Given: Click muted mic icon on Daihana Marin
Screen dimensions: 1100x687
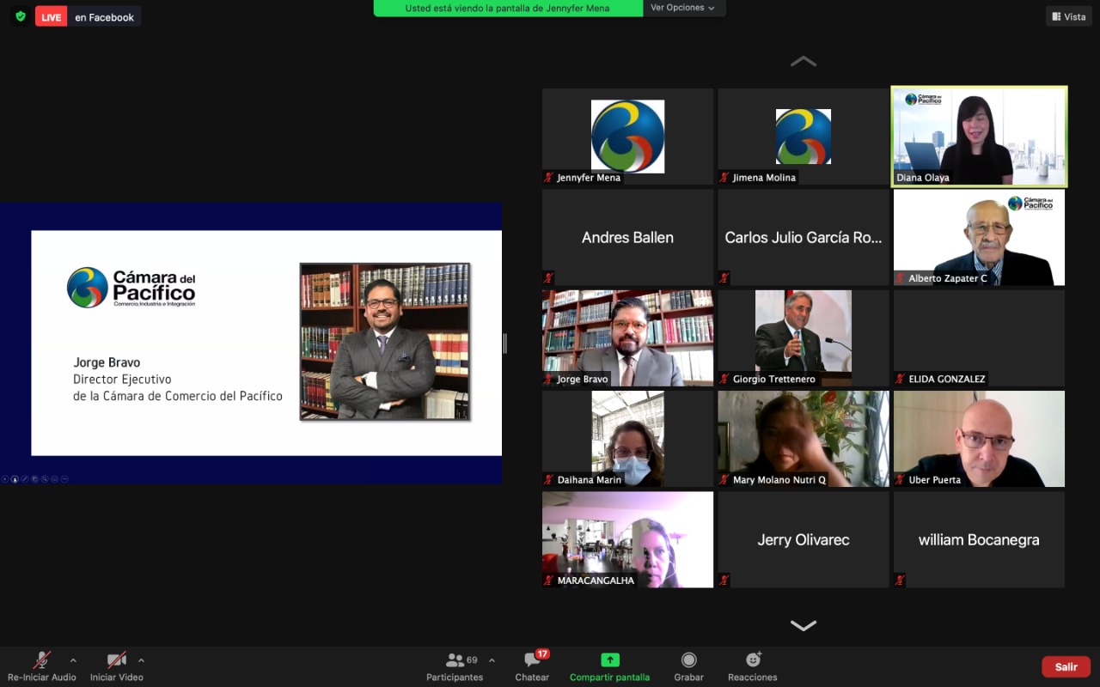Looking at the screenshot, I should click(548, 480).
